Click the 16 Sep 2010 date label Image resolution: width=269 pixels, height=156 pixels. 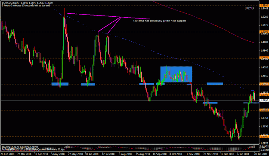(159, 154)
